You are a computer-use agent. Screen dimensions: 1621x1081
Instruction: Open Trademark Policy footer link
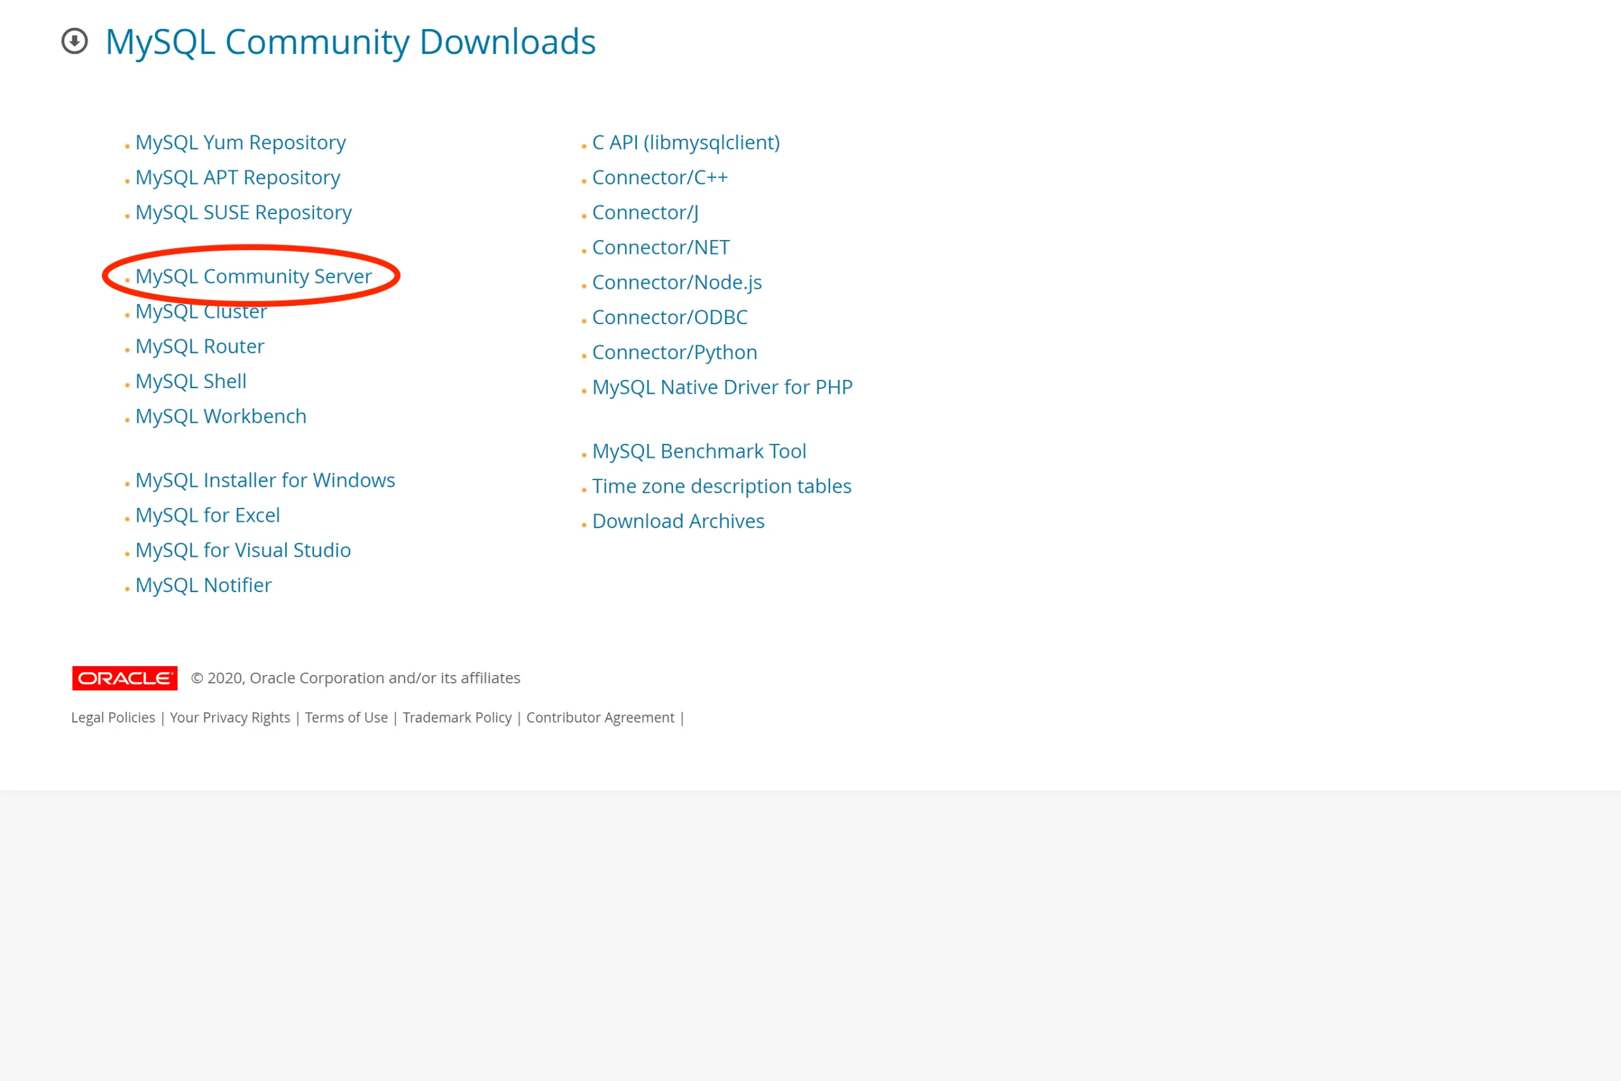[458, 718]
